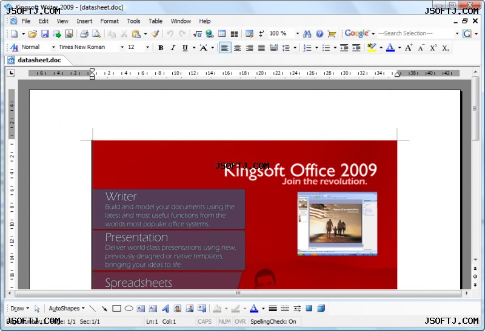Apply subscript formatting
The image size is (485, 331).
446,48
